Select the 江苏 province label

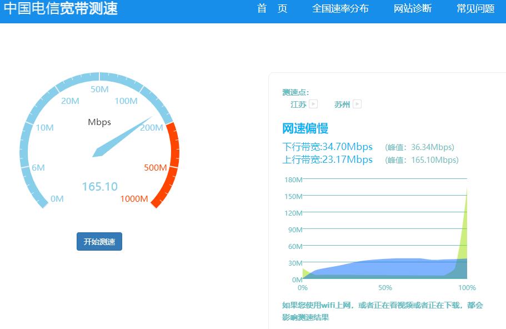[x=298, y=104]
